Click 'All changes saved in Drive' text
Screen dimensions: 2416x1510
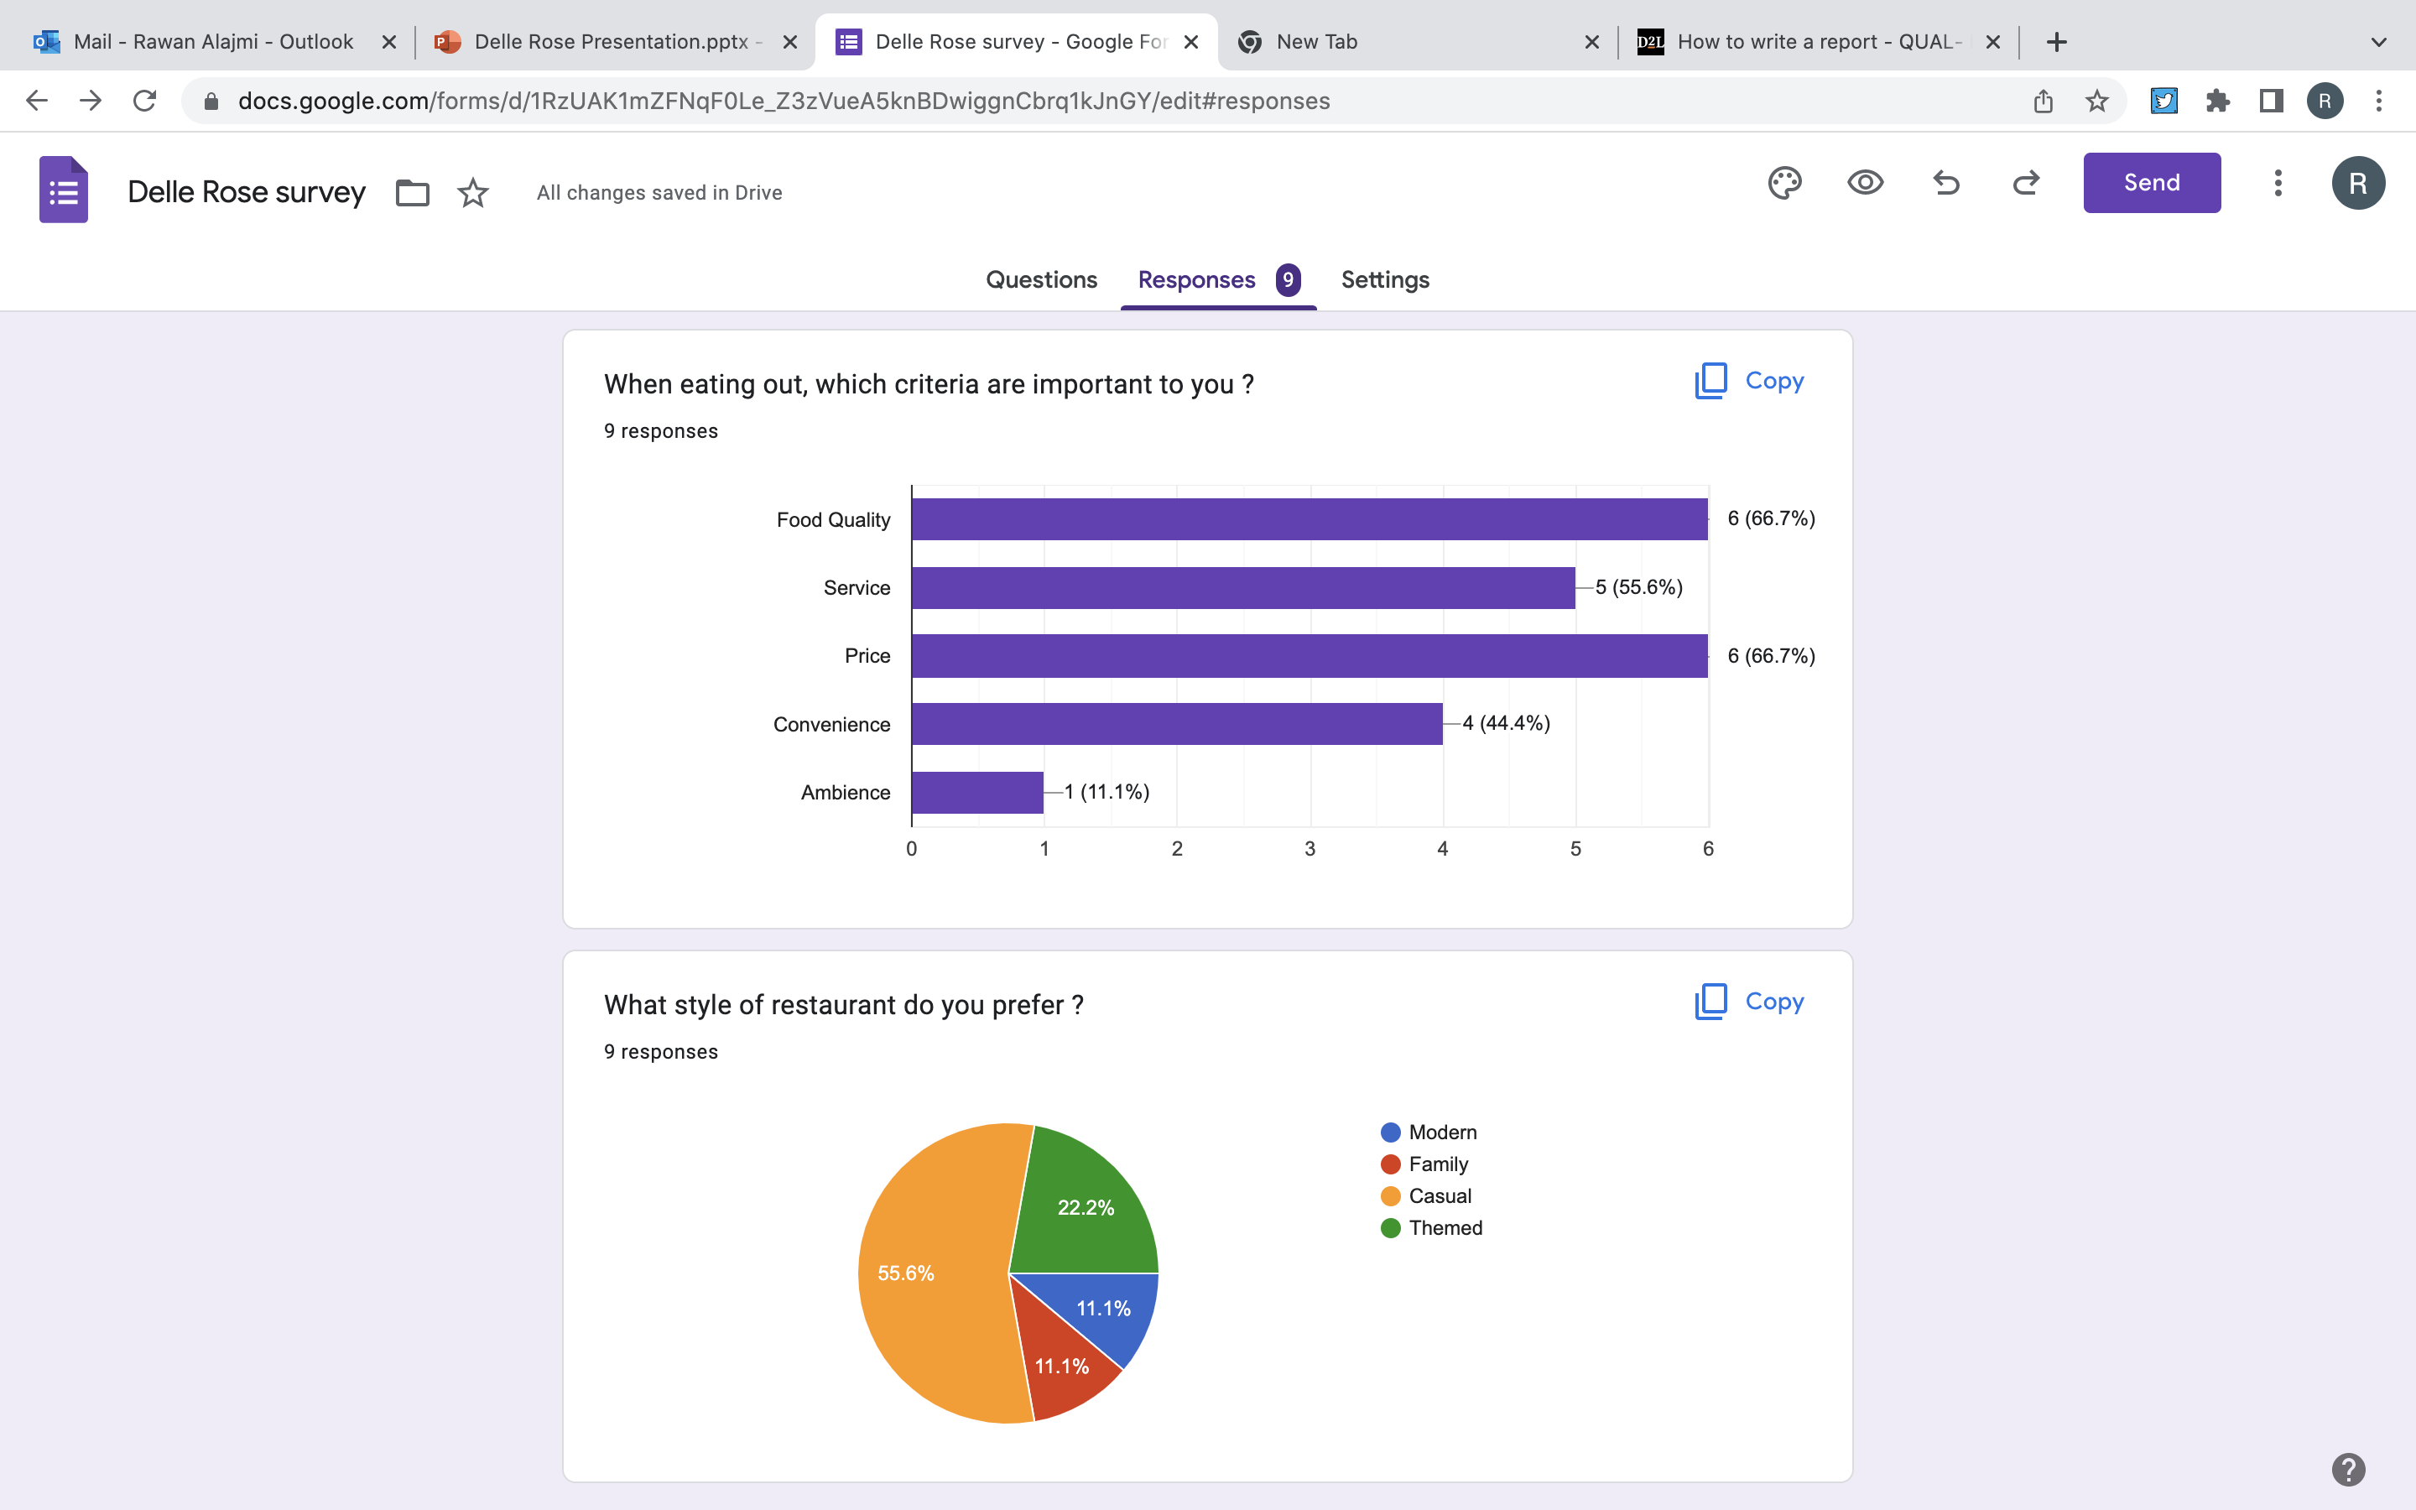(x=659, y=193)
